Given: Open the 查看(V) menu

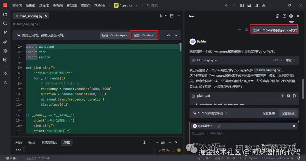Looking at the screenshot, I should pyautogui.click(x=58, y=5).
